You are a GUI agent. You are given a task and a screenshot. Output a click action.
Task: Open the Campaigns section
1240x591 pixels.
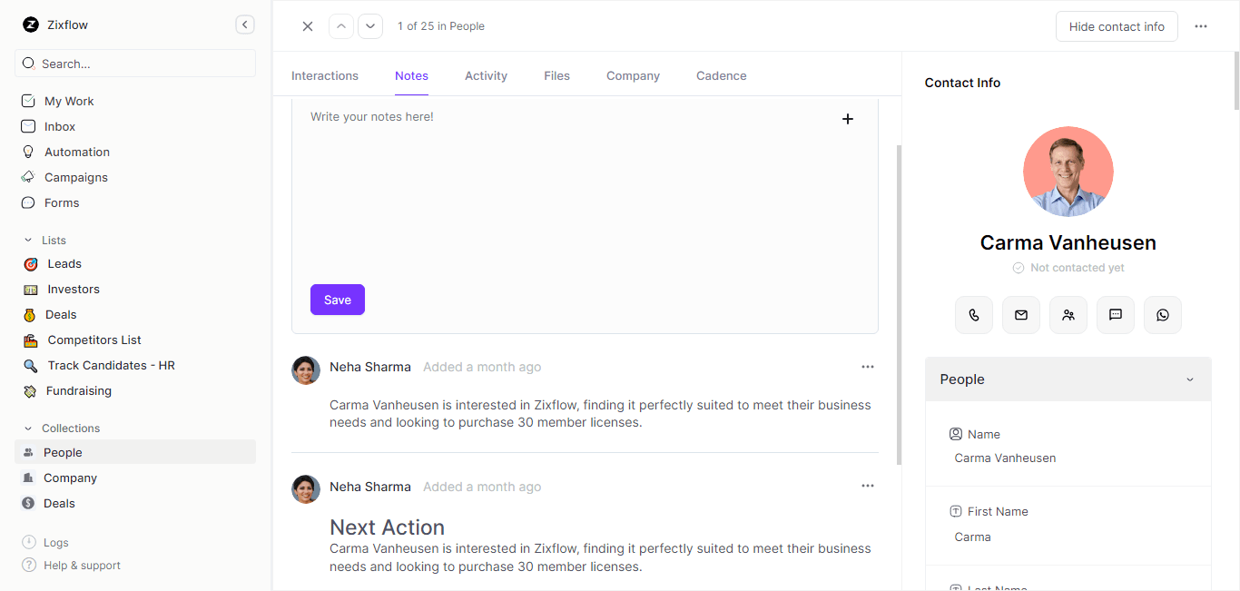(75, 177)
